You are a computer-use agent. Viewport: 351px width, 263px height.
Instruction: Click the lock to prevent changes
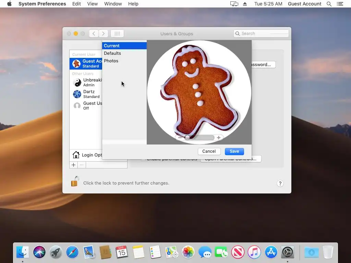coord(75,181)
